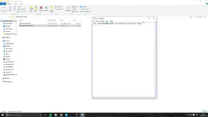This screenshot has width=208, height=117.
Task: Open the Notepad Format menu
Action: point(102,21)
